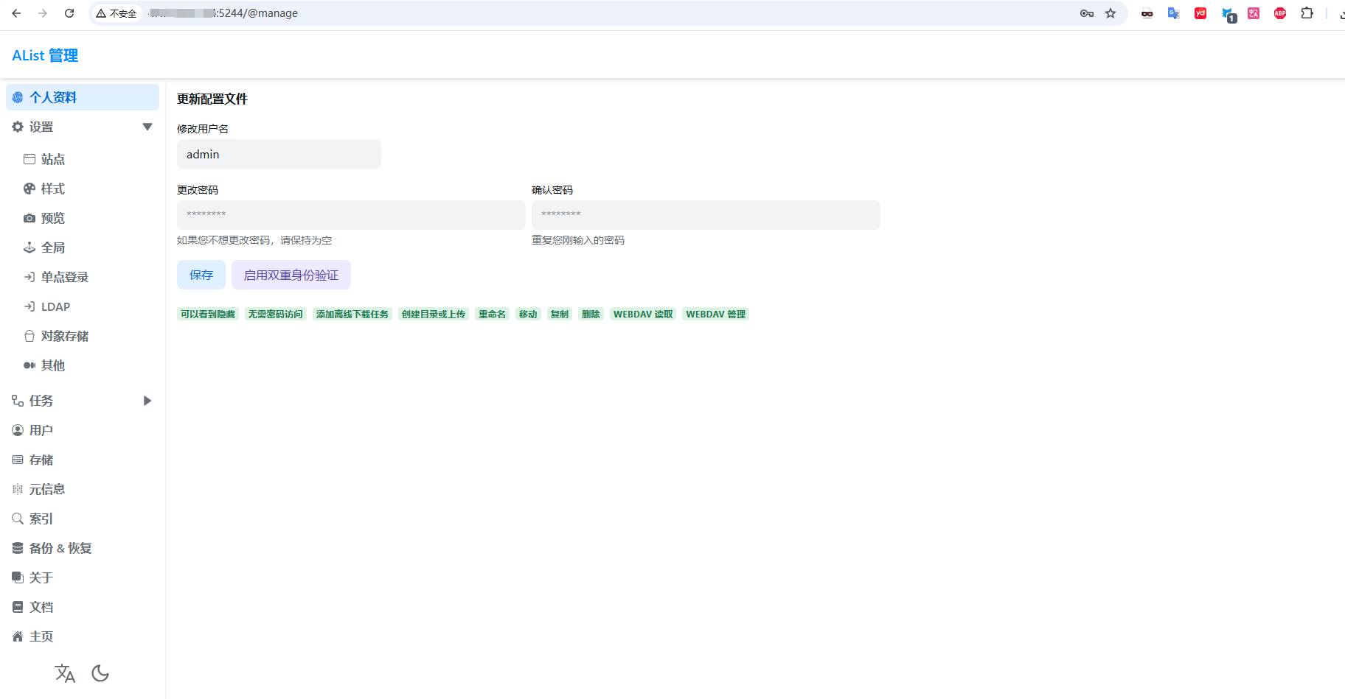
Task: Focus the 修改用户名 admin field
Action: [279, 154]
